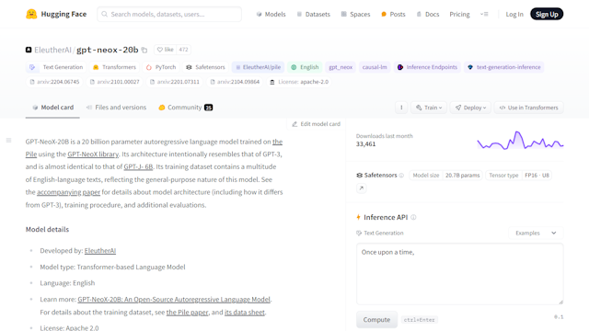Image resolution: width=589 pixels, height=331 pixels.
Task: Open the Safetensors expand arrow icon
Action: pos(362,188)
